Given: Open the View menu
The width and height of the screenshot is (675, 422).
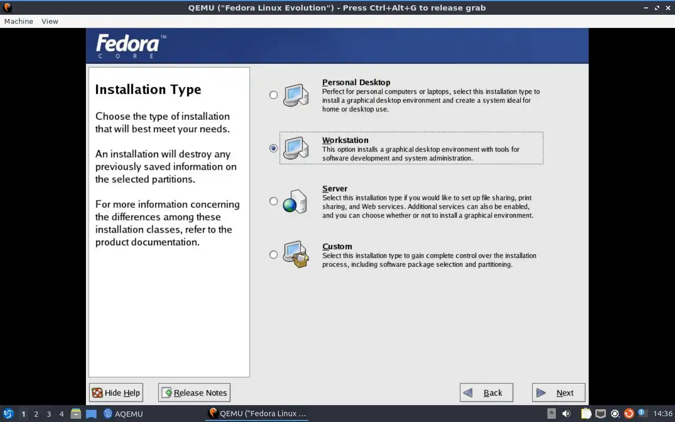Looking at the screenshot, I should pos(50,21).
